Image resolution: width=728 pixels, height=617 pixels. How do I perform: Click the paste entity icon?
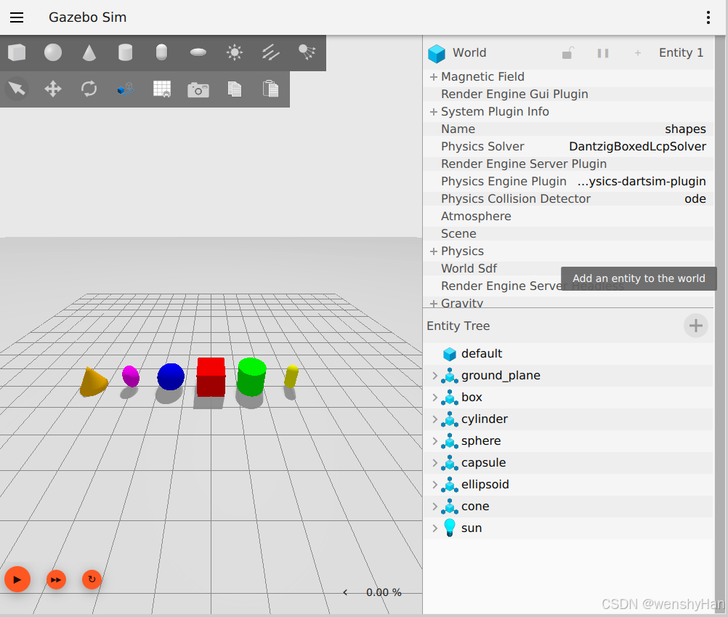(x=271, y=89)
